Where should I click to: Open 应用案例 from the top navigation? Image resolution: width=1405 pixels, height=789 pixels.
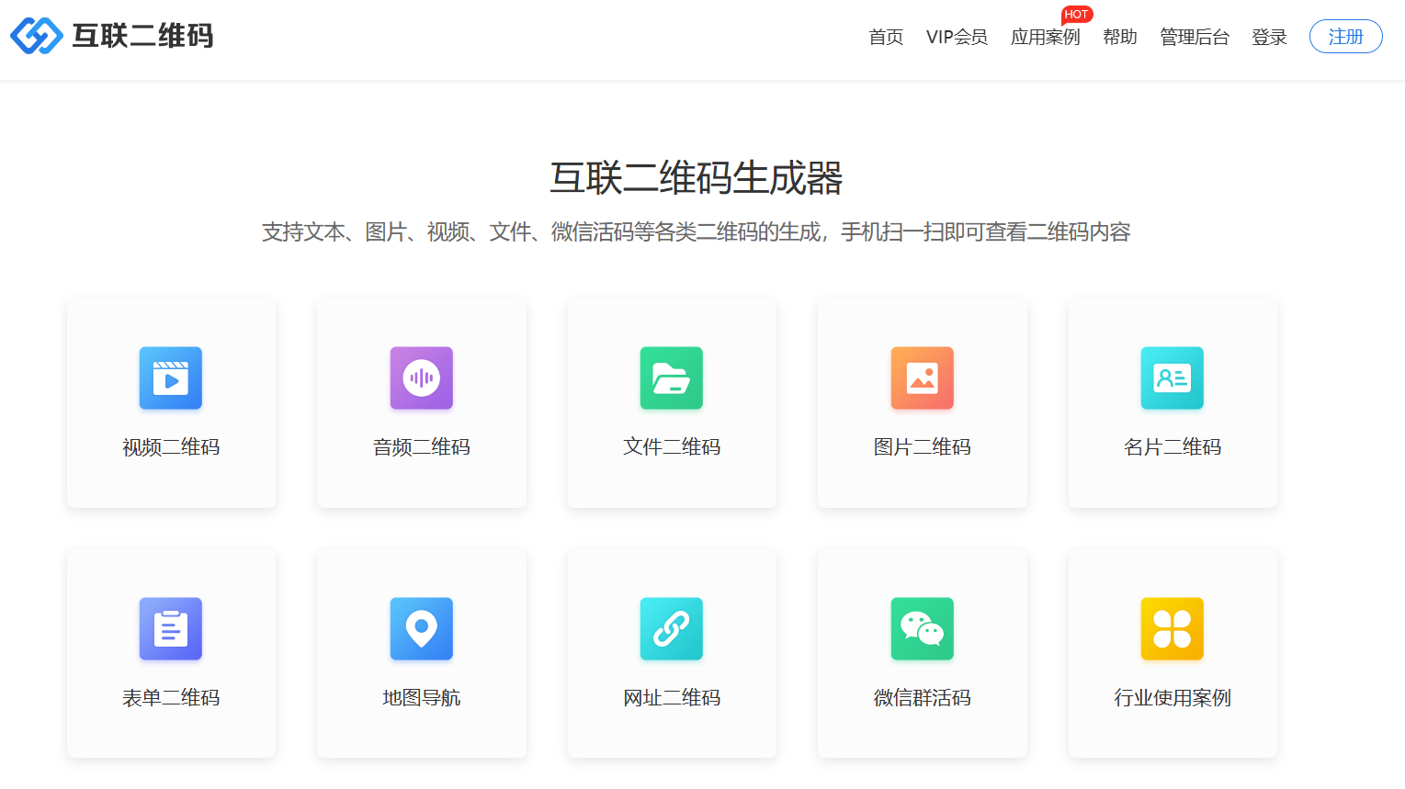click(x=1045, y=37)
